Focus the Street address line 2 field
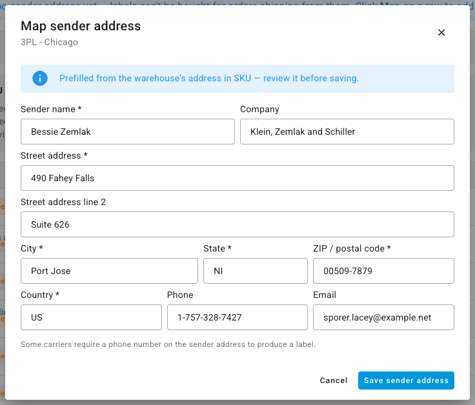Image resolution: width=475 pixels, height=405 pixels. coord(237,224)
